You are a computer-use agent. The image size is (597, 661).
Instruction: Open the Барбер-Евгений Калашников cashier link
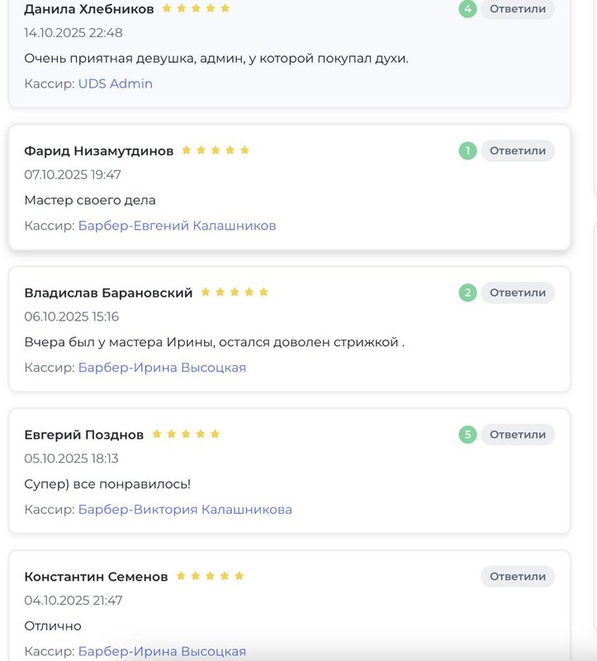[177, 226]
